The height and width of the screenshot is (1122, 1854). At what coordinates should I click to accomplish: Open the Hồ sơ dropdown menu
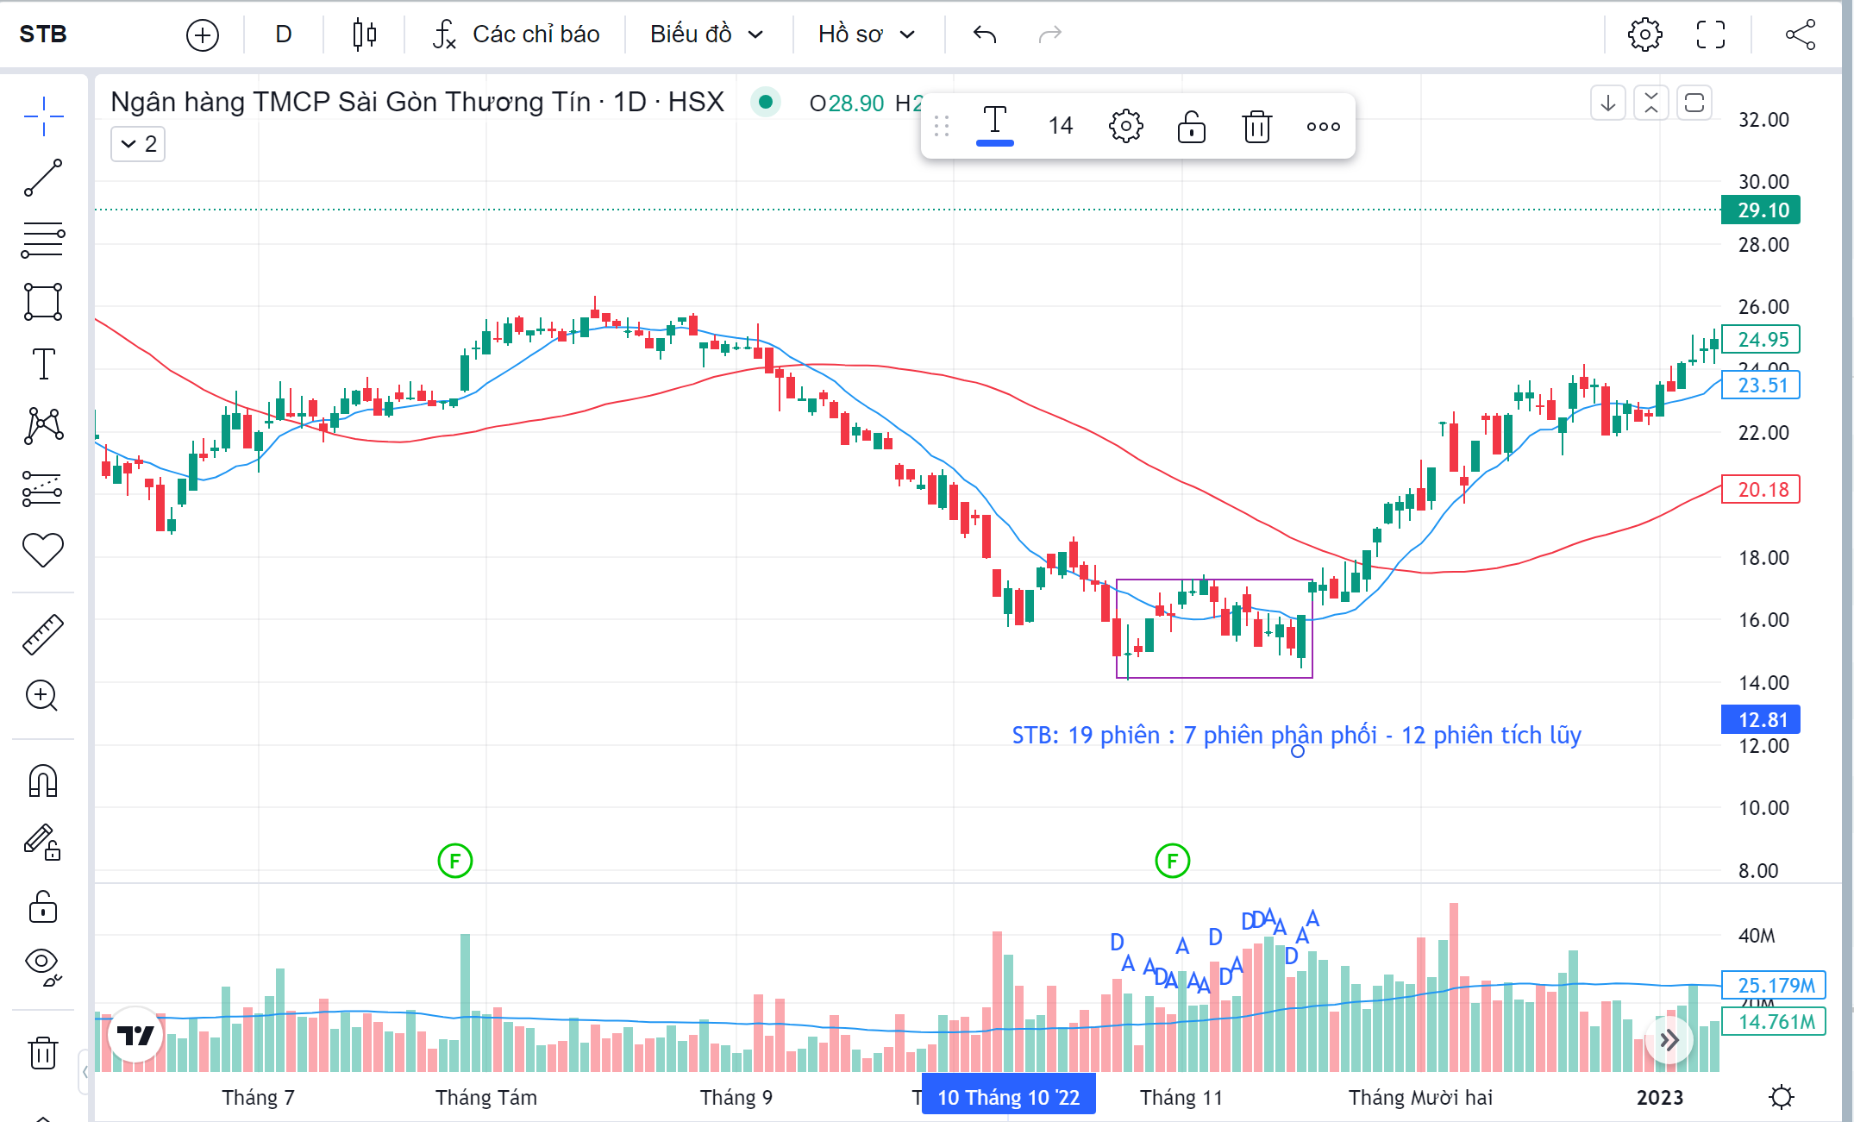pos(866,34)
